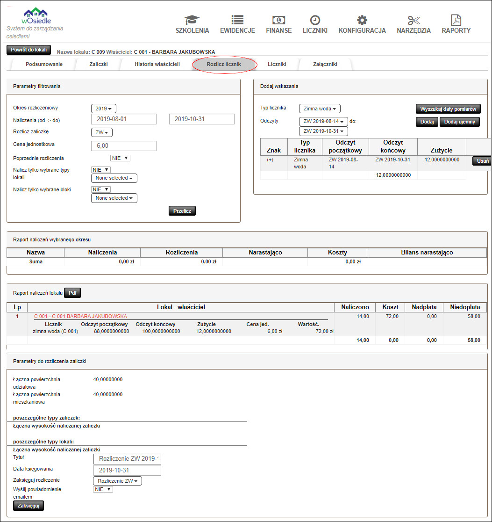Open the C 001 BARBARA JAKUBOWSKA link
Screen dimensions: 492x522
[x=80, y=316]
